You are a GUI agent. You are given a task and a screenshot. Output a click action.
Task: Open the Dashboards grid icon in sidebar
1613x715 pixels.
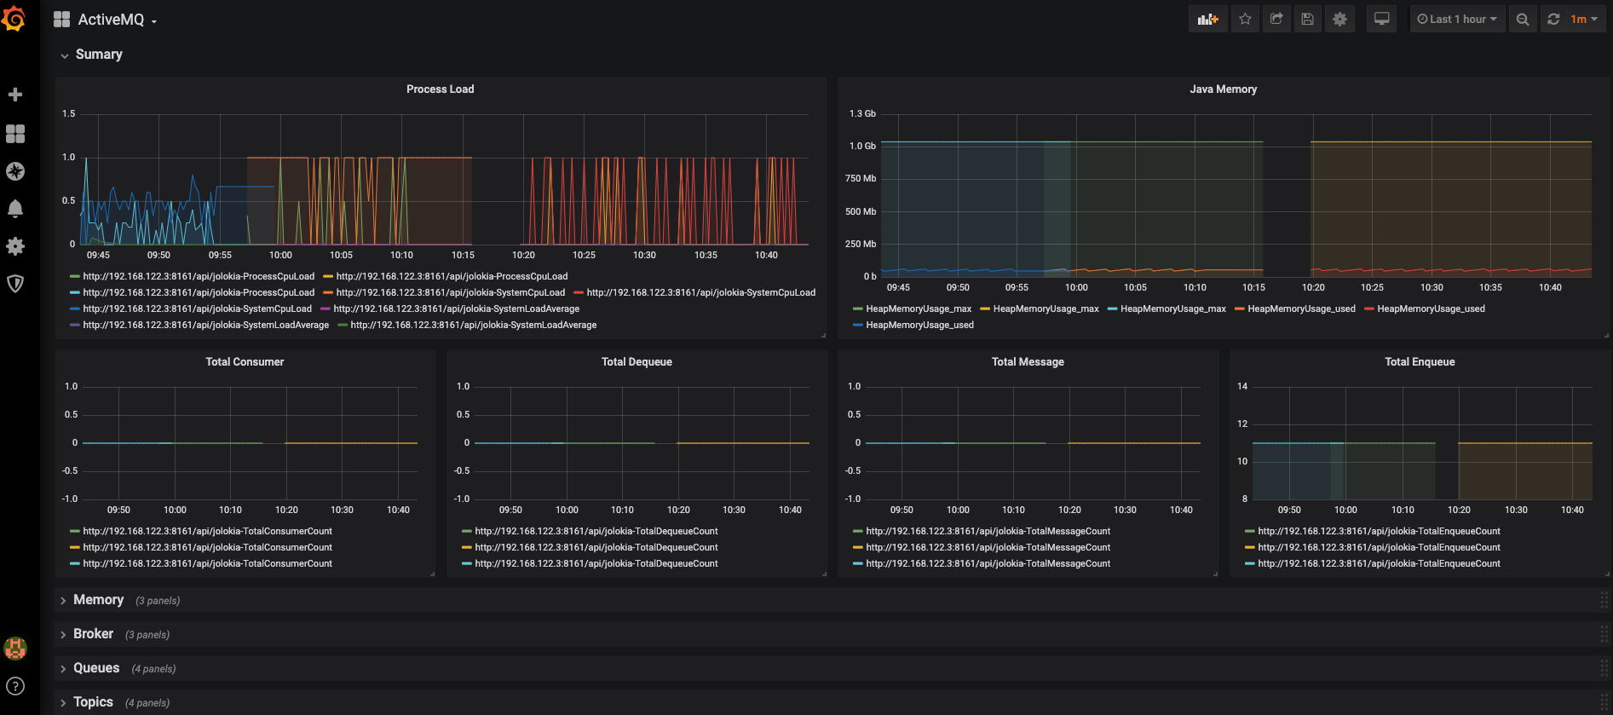coord(15,134)
